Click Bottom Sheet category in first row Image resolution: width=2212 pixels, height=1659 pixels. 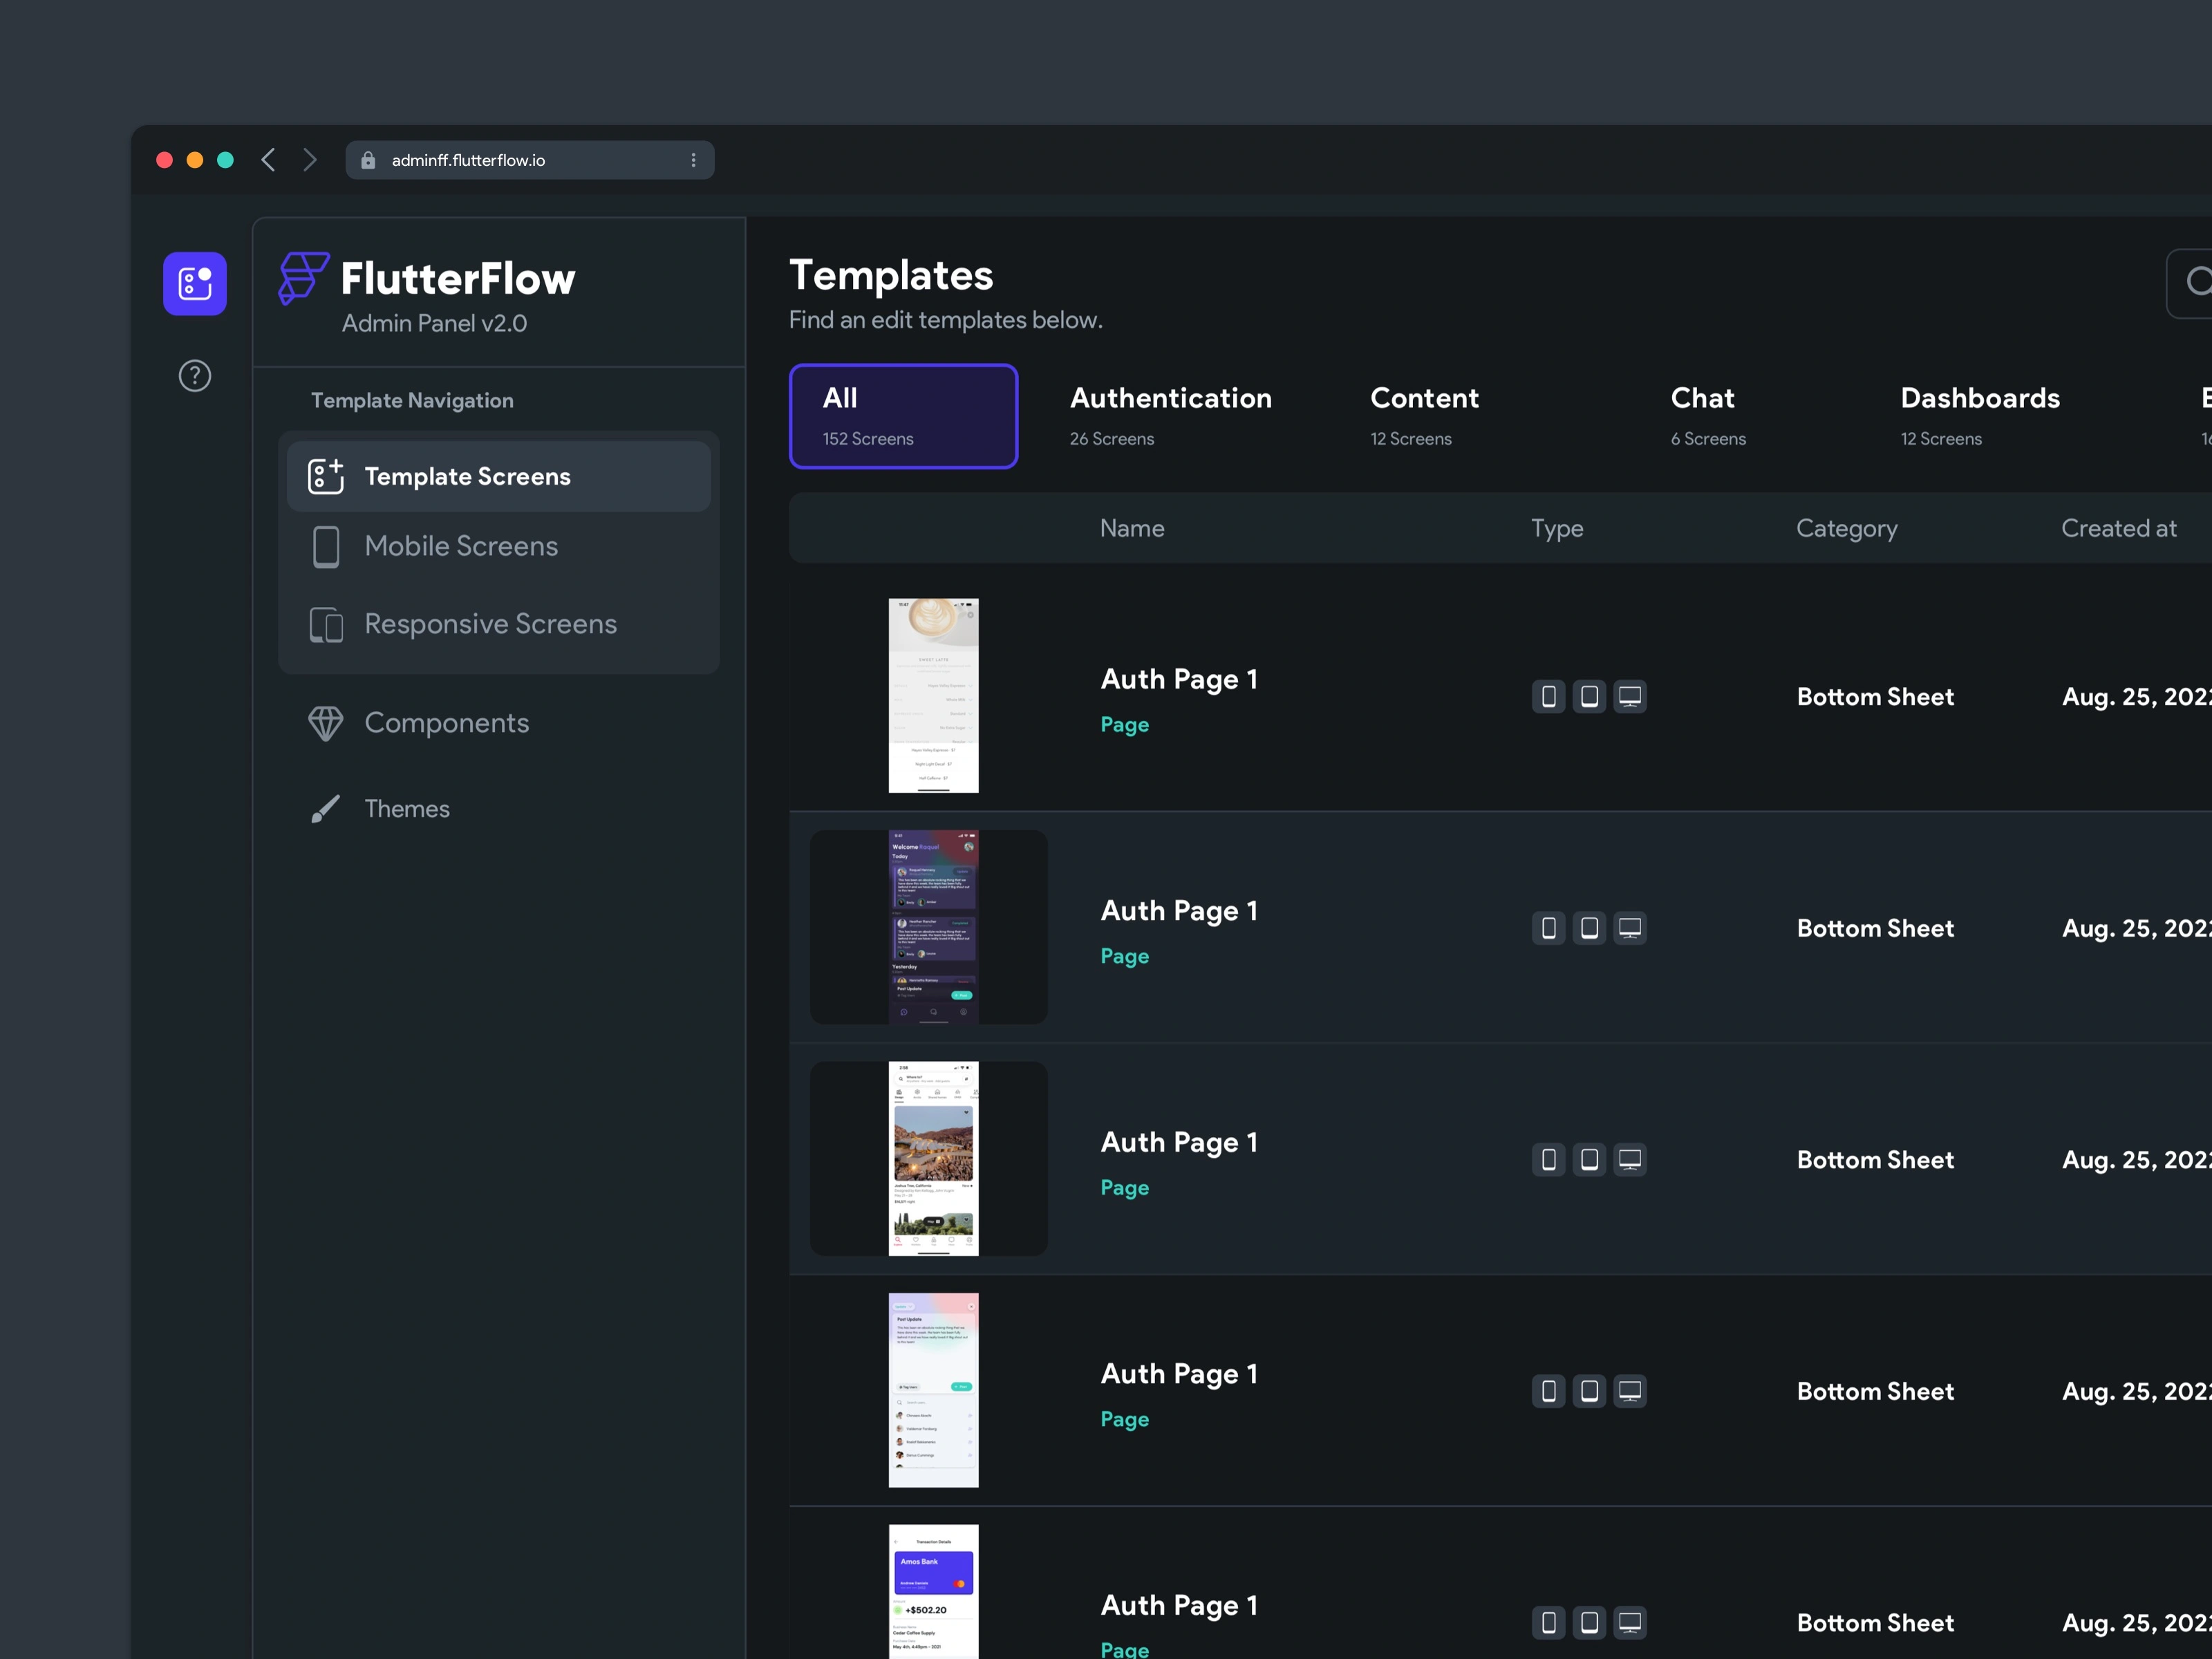pyautogui.click(x=1875, y=697)
